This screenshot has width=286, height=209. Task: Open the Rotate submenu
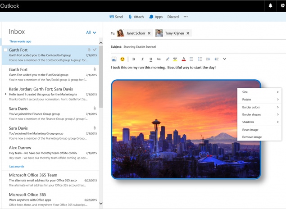click(259, 100)
